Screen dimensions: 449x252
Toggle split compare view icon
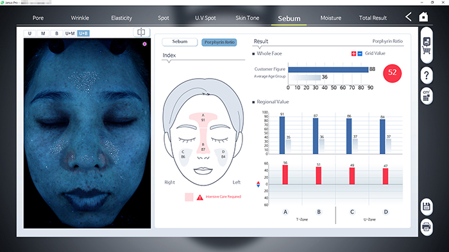tap(141, 32)
